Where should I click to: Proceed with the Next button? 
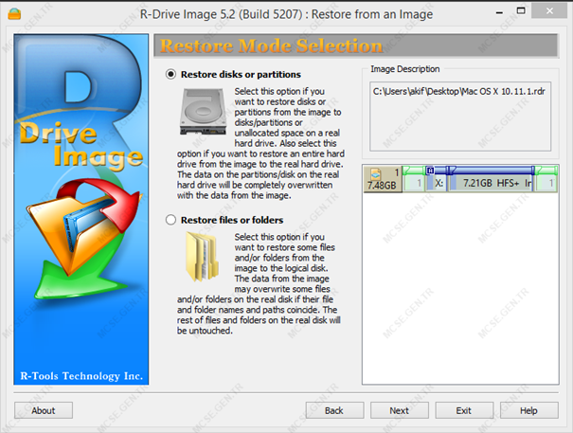coord(399,410)
